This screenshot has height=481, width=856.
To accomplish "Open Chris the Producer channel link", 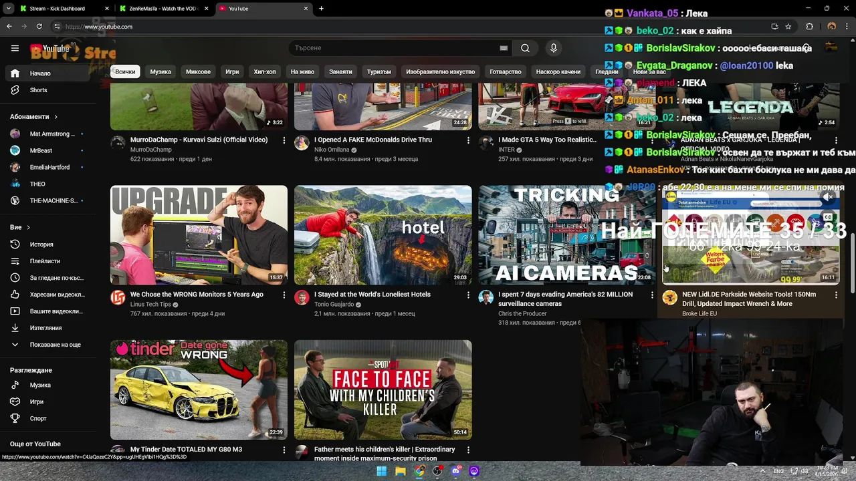I will 522,314.
